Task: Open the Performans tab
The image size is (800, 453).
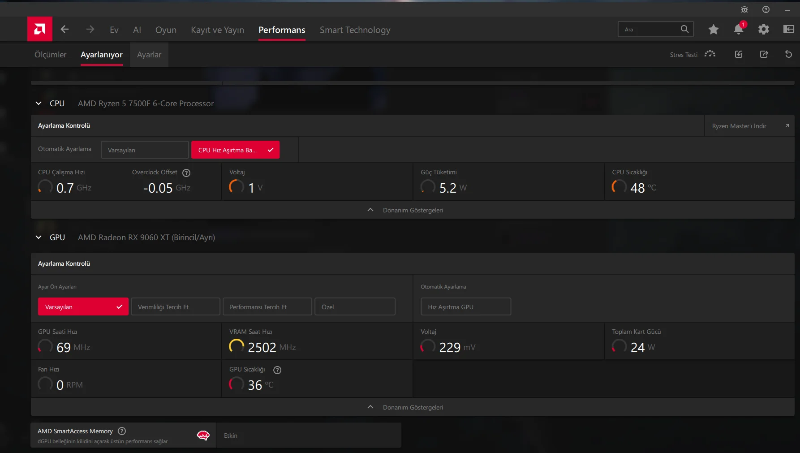Action: 282,30
